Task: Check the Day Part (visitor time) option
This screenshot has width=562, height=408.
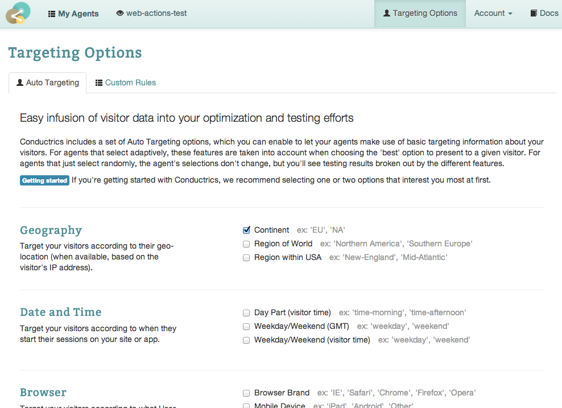Action: [x=246, y=313]
